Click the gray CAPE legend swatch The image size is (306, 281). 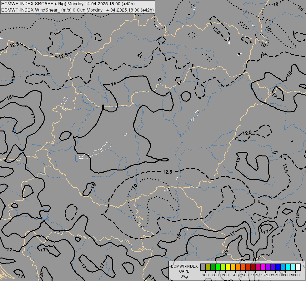pos(203,267)
